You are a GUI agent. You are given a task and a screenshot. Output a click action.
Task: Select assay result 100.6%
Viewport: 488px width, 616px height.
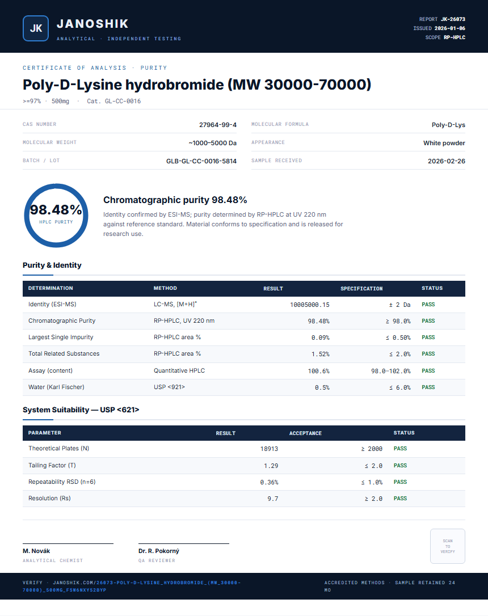pyautogui.click(x=319, y=372)
